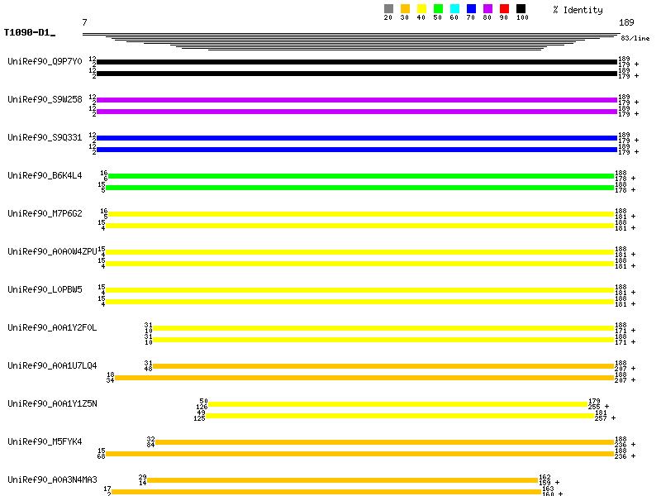The width and height of the screenshot is (661, 496).
Task: Open the UniRef90_Q9P7Y0 hit label
Action: point(45,61)
